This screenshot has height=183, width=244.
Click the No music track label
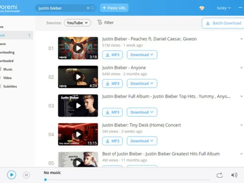[52, 173]
